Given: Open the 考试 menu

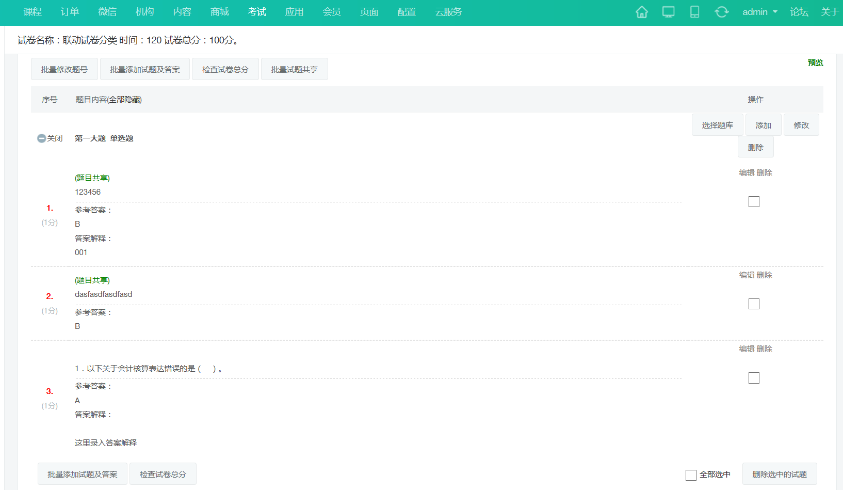Looking at the screenshot, I should point(257,12).
